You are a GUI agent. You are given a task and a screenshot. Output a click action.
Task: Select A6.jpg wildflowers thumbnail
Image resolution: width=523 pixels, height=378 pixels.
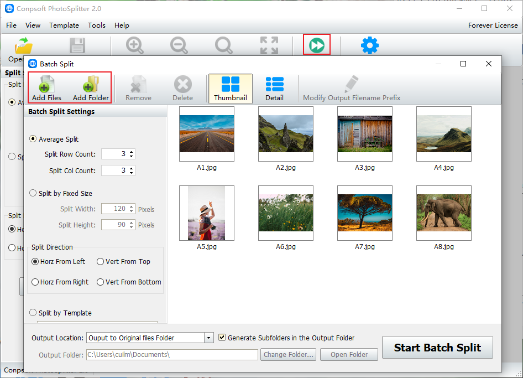coord(285,213)
